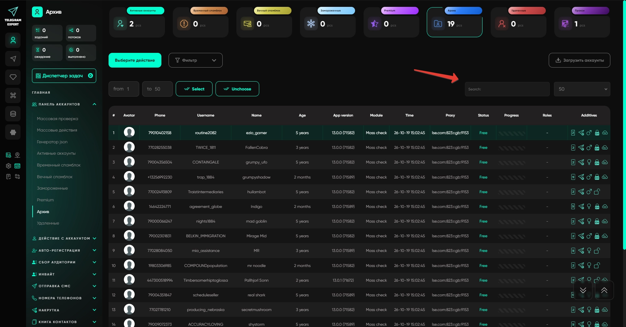Click the cloud key icon for routine2082 row
Screen dimensions: 626x327
[605, 133]
